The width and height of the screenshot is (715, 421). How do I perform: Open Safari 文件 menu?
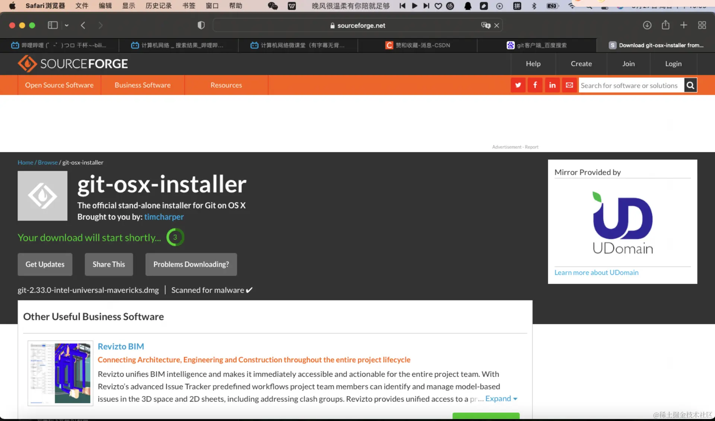click(82, 6)
